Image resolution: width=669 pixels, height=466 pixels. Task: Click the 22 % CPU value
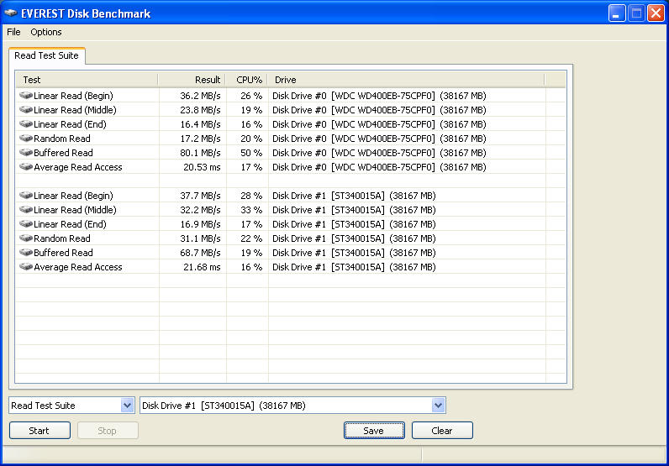(251, 238)
